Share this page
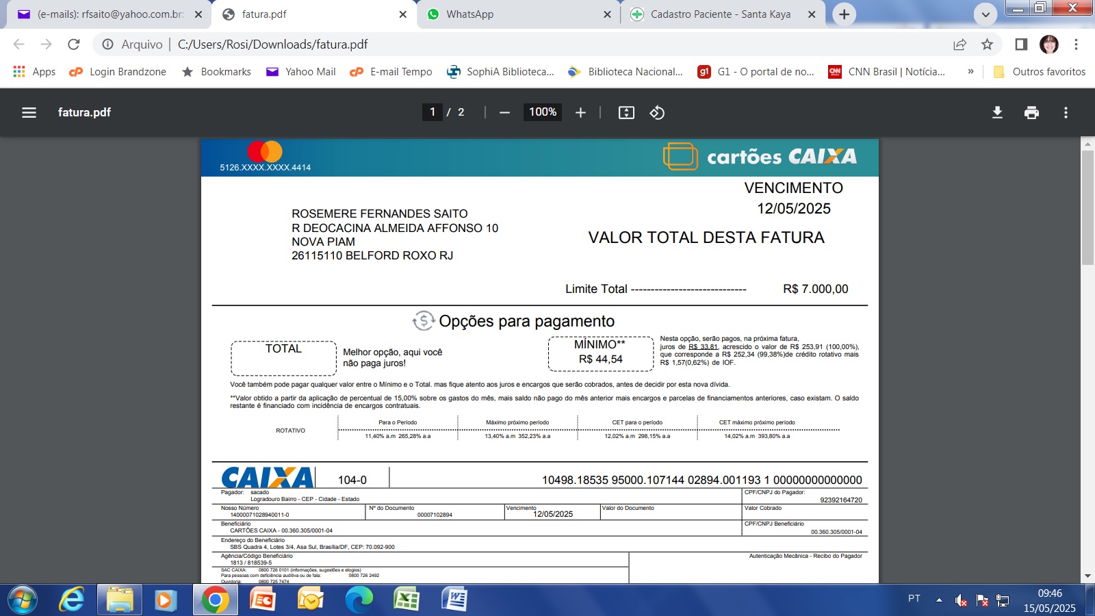 pos(959,44)
